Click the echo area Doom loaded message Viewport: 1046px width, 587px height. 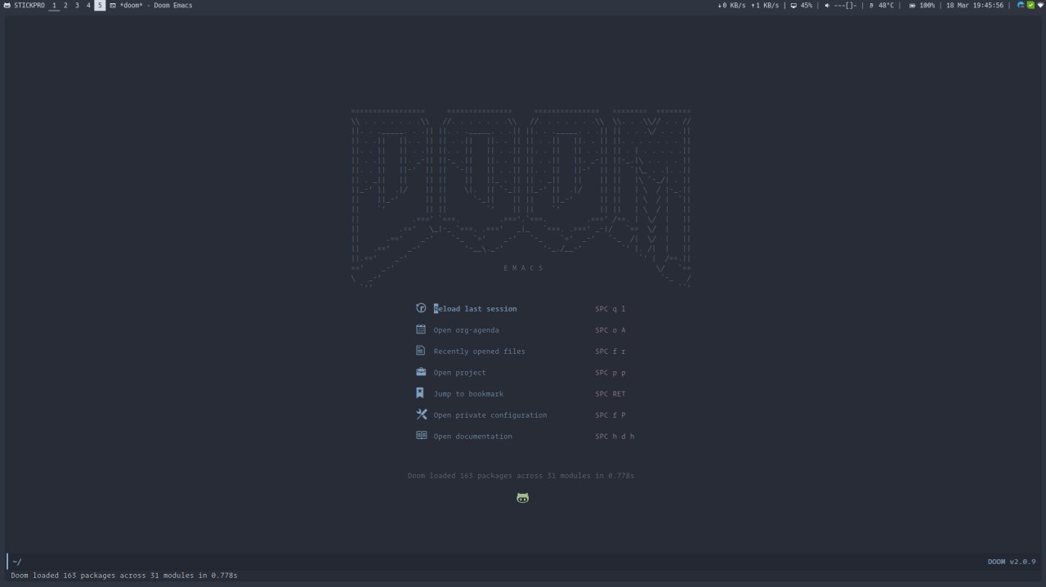tap(124, 576)
